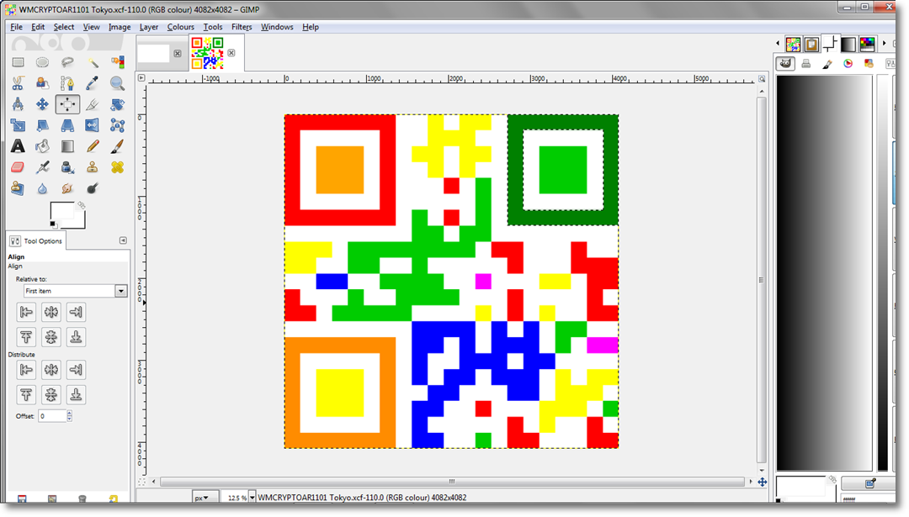Open the Select menu
Image resolution: width=909 pixels, height=517 pixels.
[64, 27]
